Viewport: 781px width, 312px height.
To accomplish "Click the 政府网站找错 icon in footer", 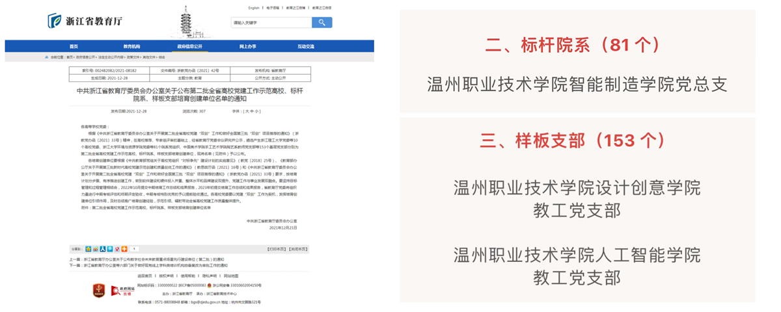I will (x=122, y=289).
